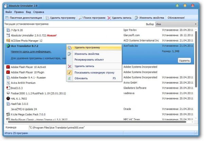204x141 pixels.
Task: Click the yellow maximize window button
Action: click(185, 6)
